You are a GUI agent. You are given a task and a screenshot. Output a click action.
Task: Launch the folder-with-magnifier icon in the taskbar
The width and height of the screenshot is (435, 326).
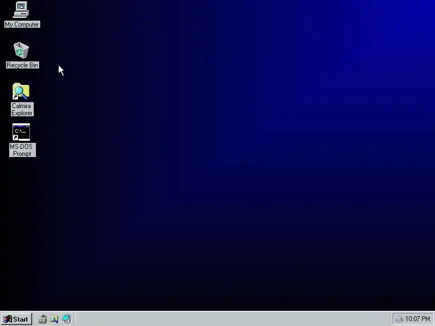coord(54,319)
